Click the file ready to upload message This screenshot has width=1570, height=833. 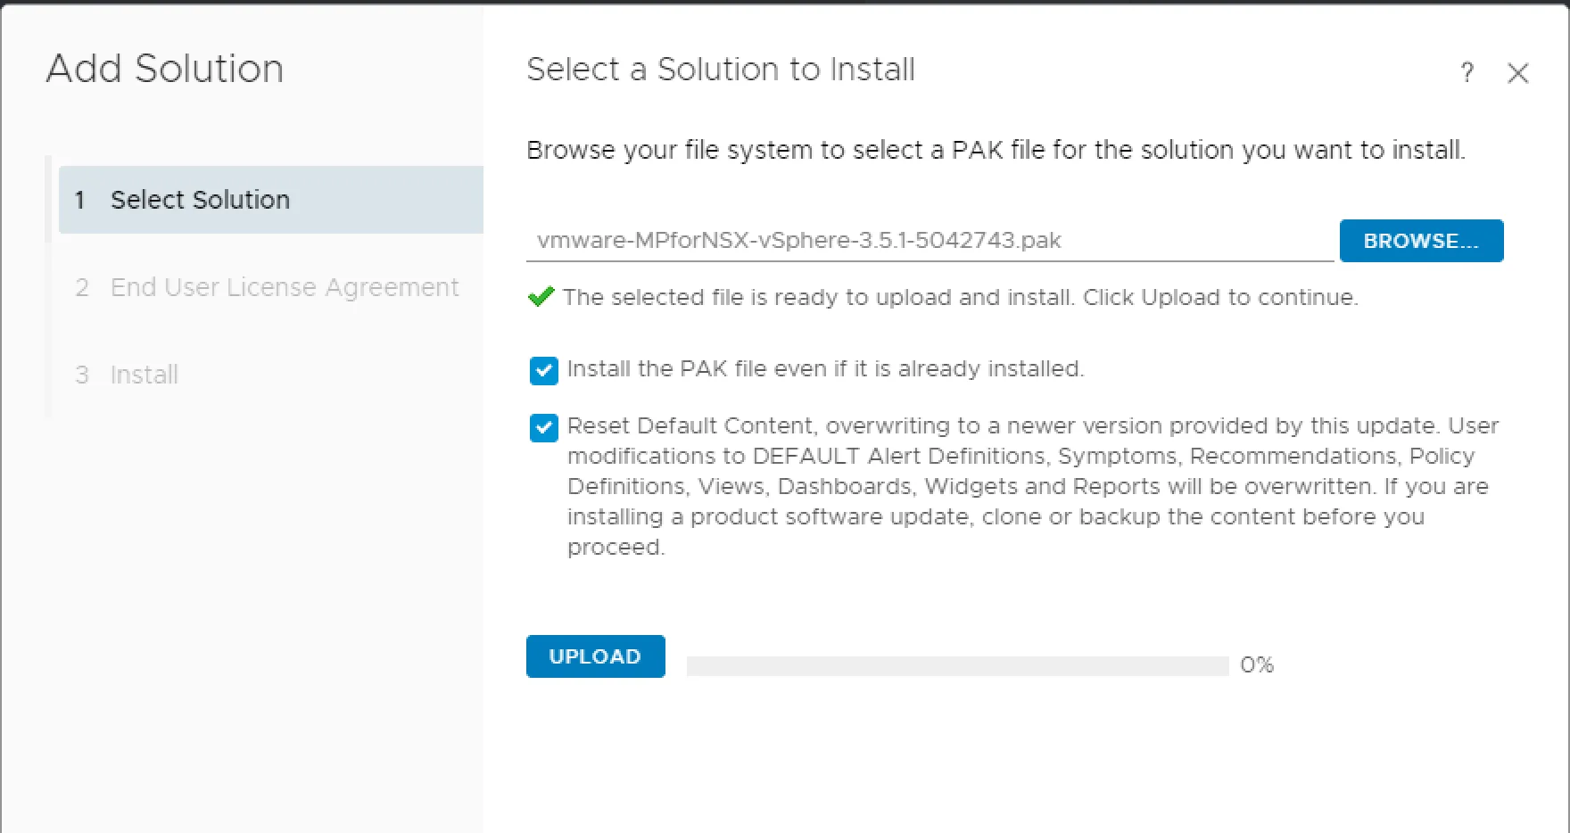pos(960,297)
